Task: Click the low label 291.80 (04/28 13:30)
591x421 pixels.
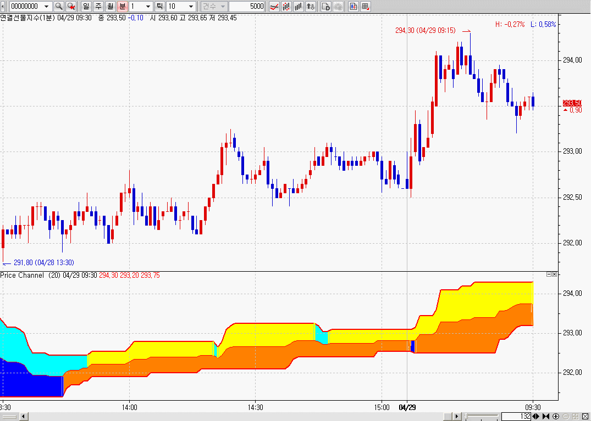Action: 44,262
